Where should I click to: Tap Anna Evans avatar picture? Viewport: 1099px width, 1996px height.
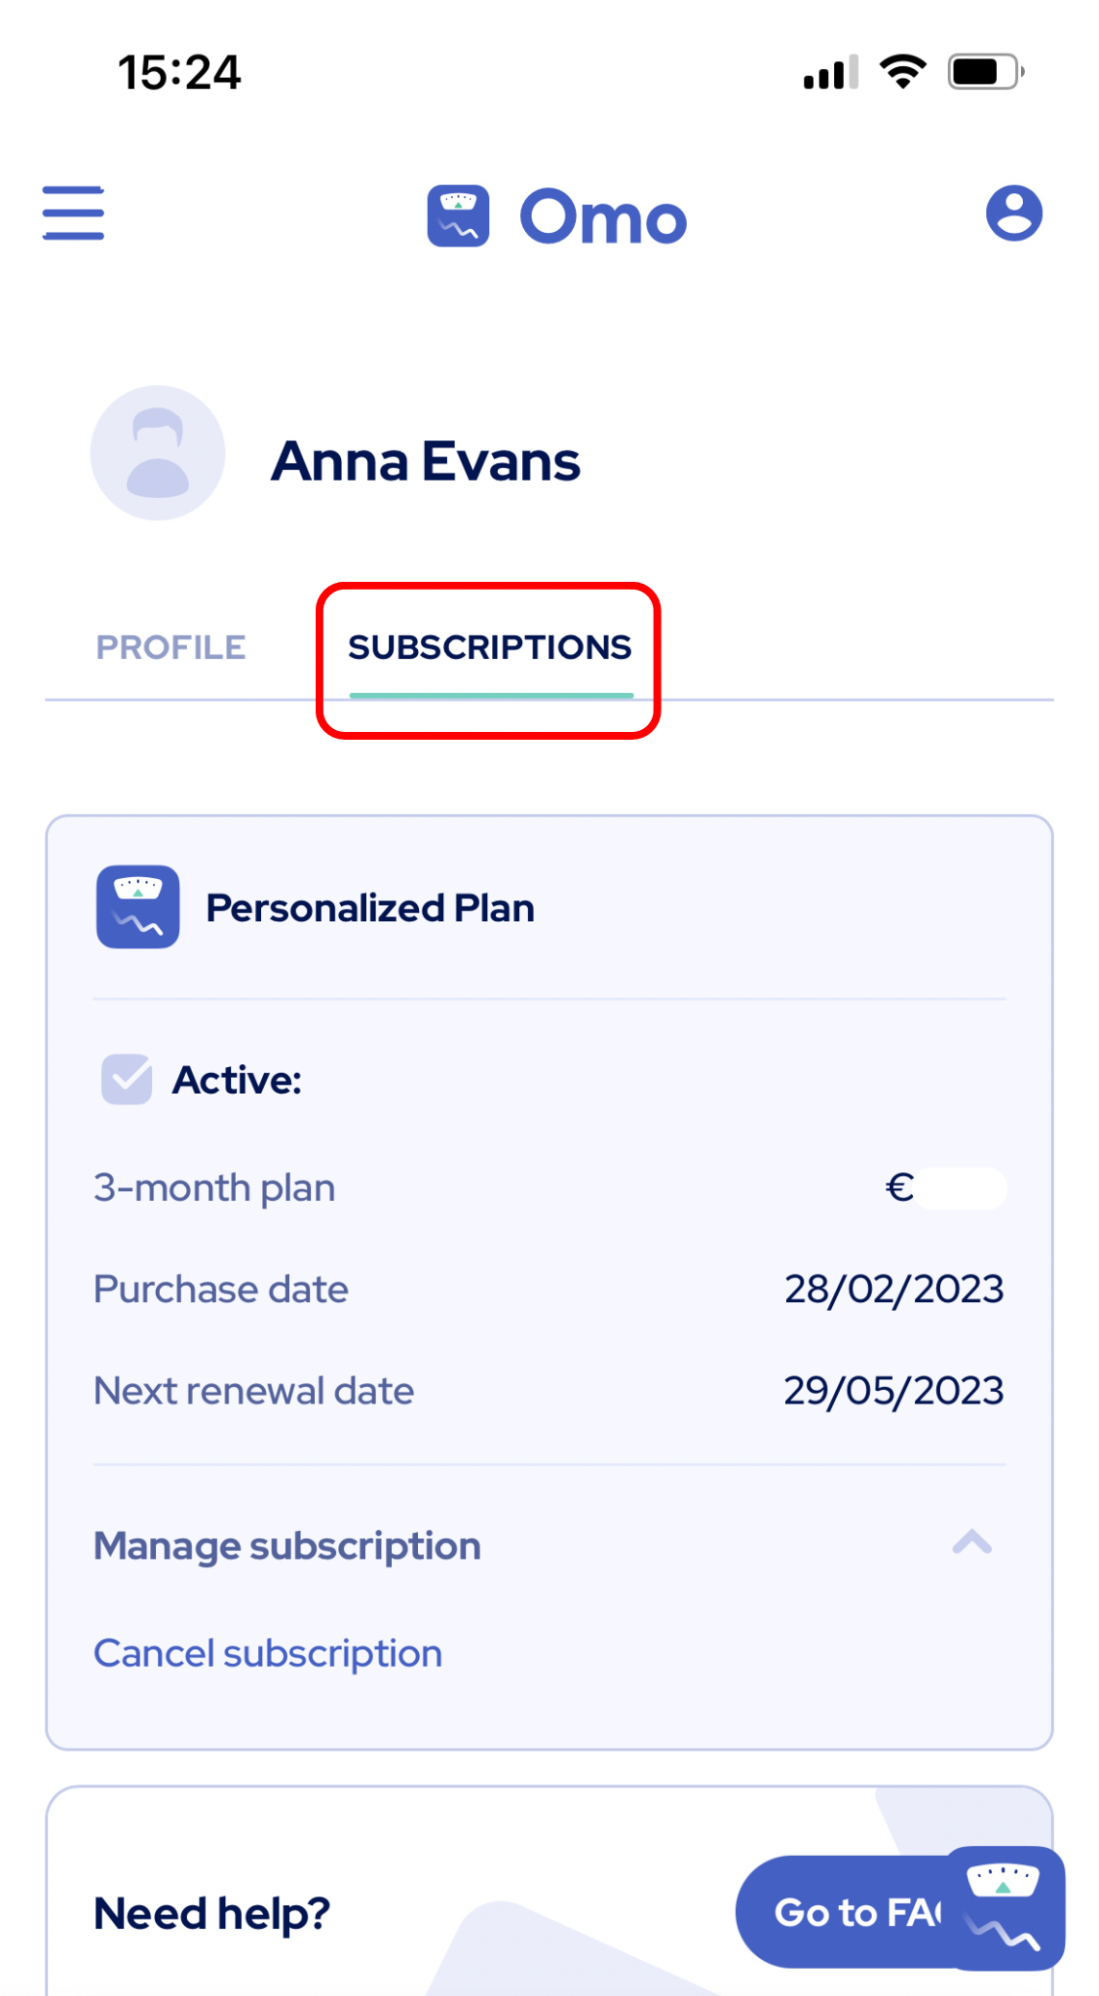pyautogui.click(x=158, y=453)
